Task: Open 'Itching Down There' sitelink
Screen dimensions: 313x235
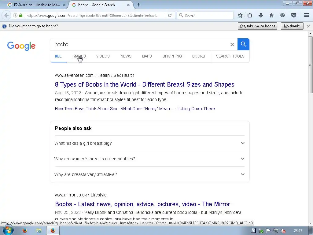Action: (196, 109)
